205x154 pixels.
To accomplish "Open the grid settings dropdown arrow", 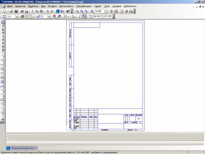I will (x=68, y=16).
